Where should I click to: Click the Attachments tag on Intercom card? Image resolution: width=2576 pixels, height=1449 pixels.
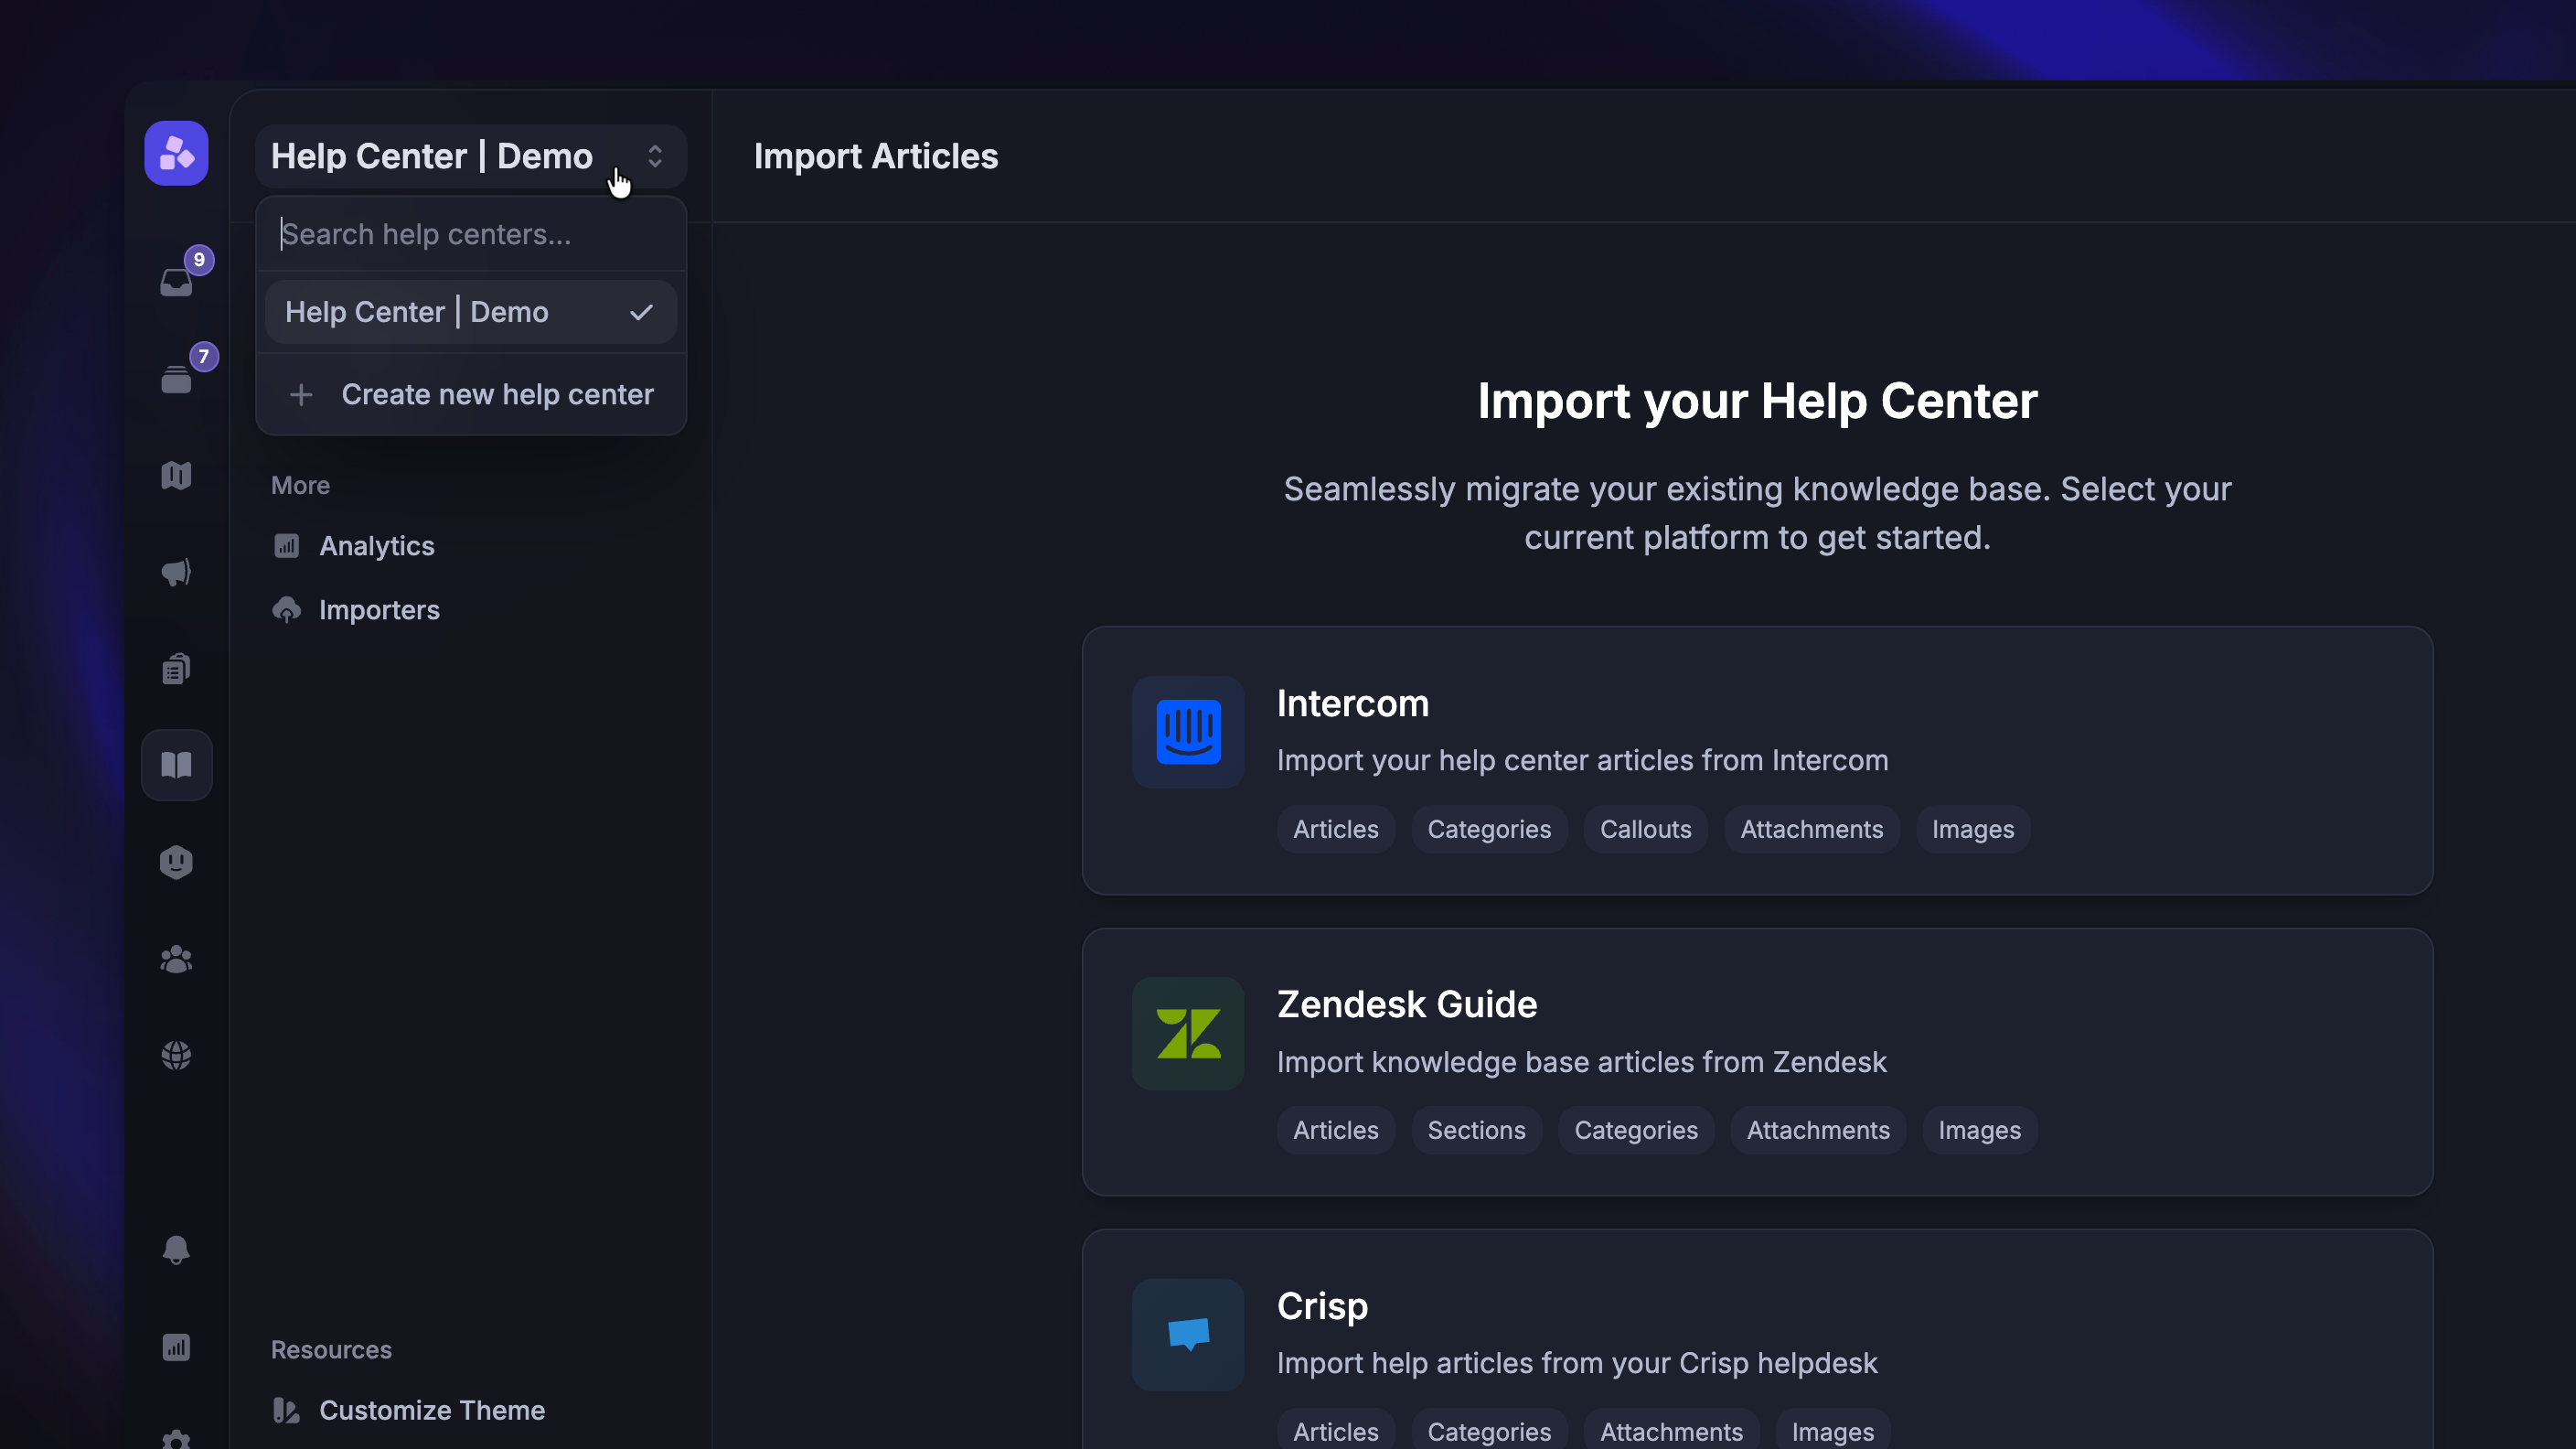(1811, 830)
